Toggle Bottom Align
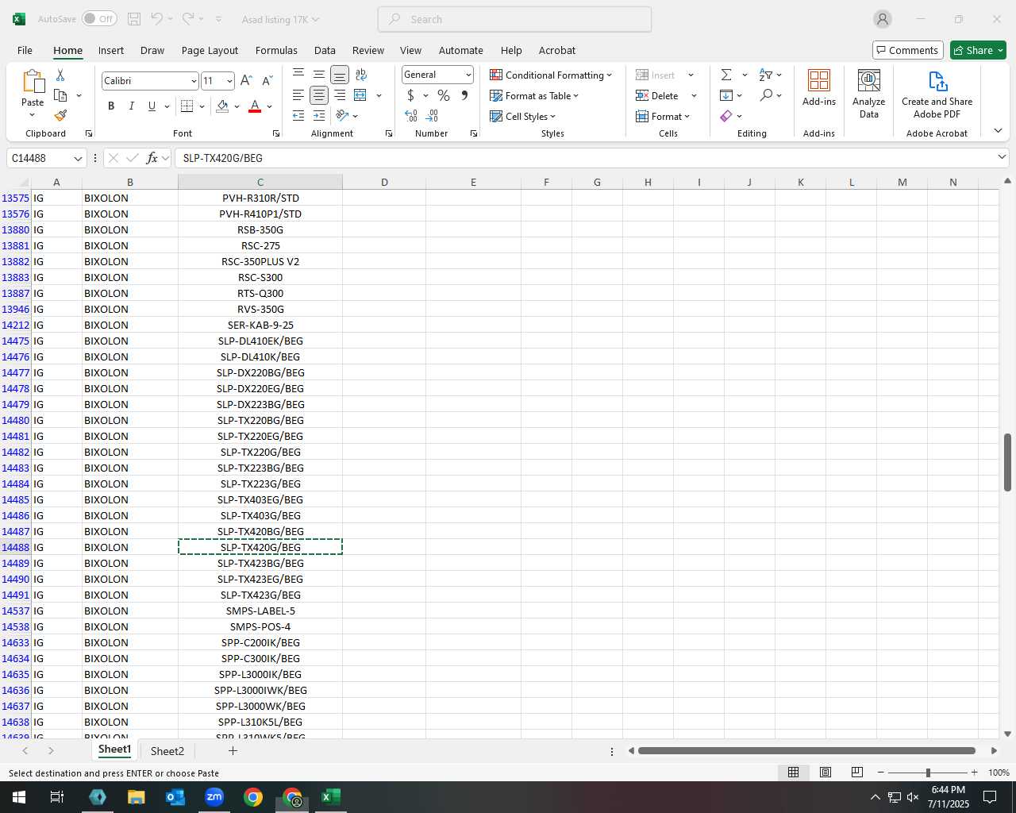1016x813 pixels. click(x=340, y=75)
